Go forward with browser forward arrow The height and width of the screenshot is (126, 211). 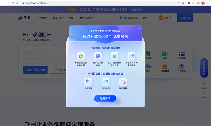pyautogui.click(x=8, y=3)
